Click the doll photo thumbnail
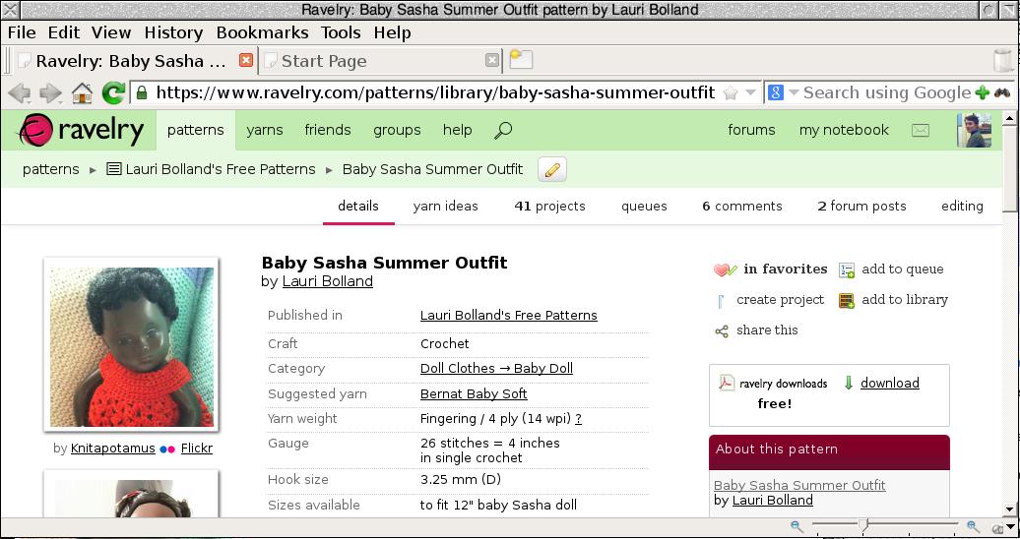This screenshot has height=539, width=1020. 131,346
